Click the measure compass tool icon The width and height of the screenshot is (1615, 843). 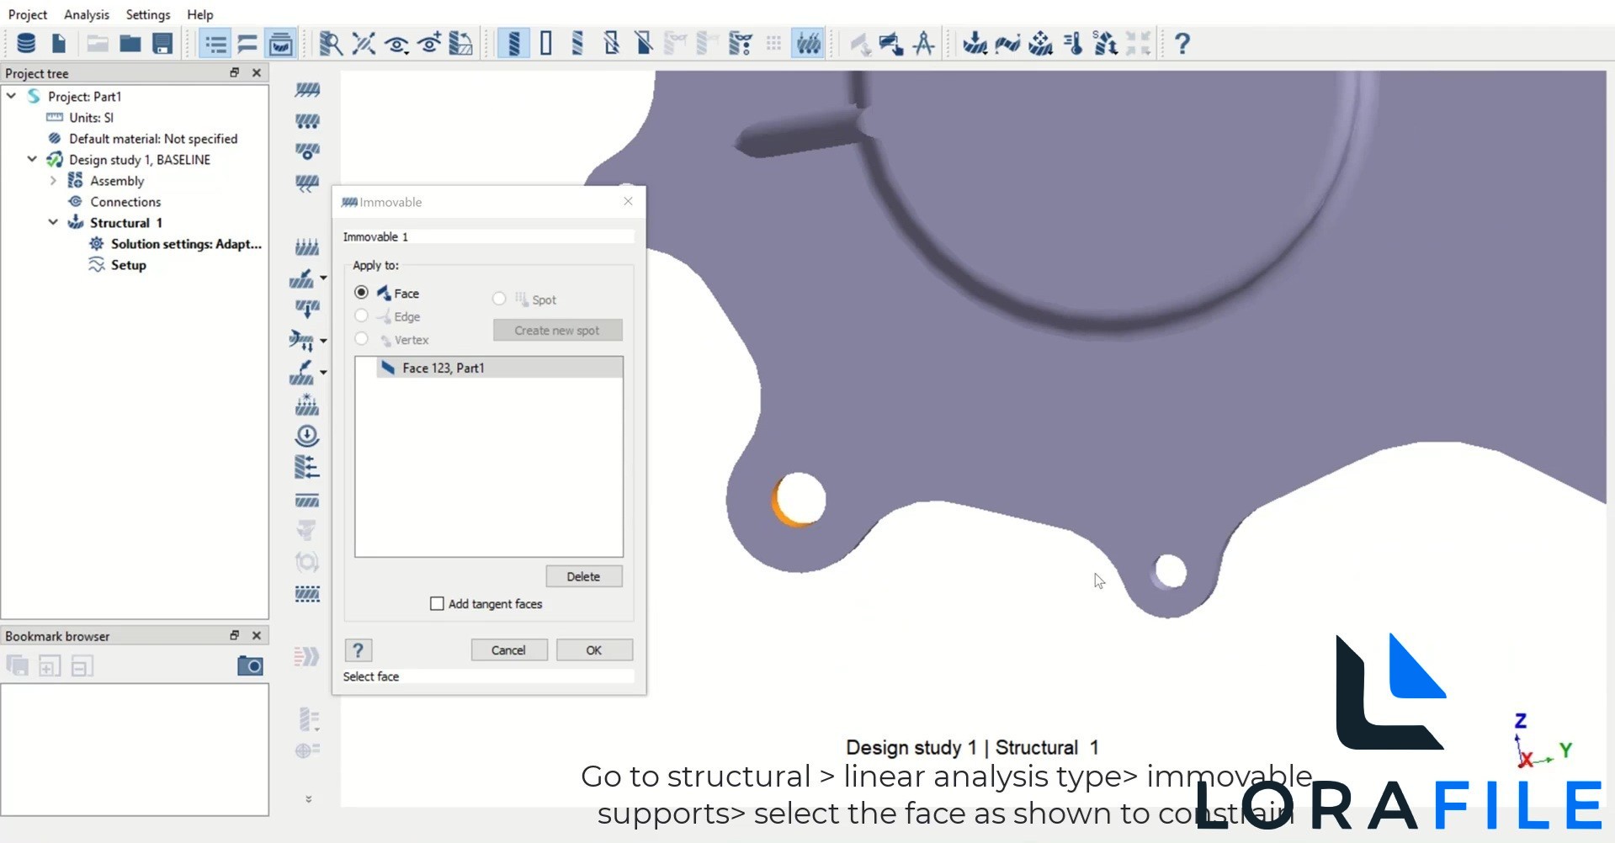click(924, 44)
